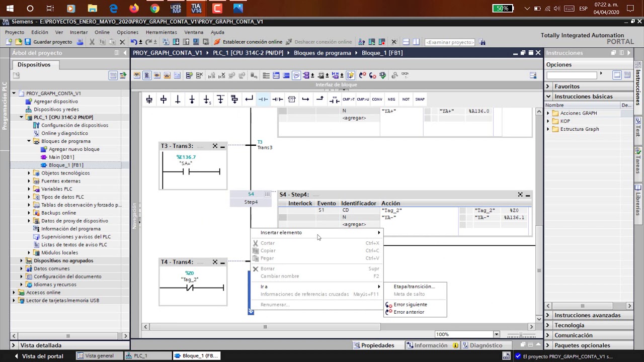Image resolution: width=644 pixels, height=362 pixels.
Task: Collapse the T3 - Trans3 box
Action: tap(222, 146)
